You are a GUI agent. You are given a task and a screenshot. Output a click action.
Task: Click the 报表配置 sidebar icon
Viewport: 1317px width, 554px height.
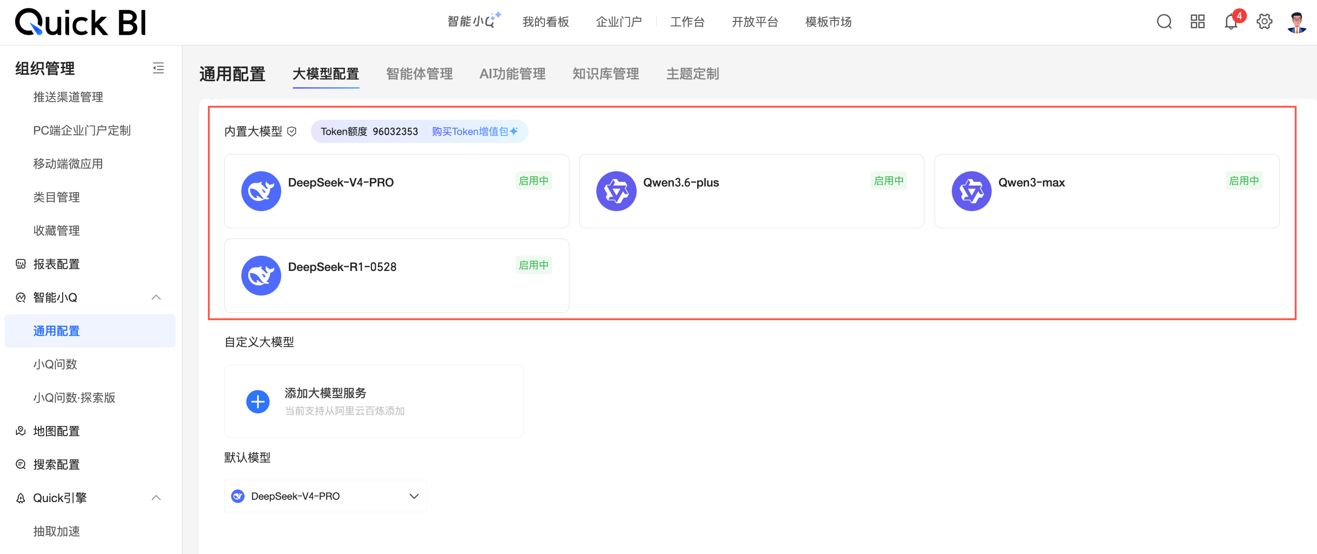pos(21,264)
